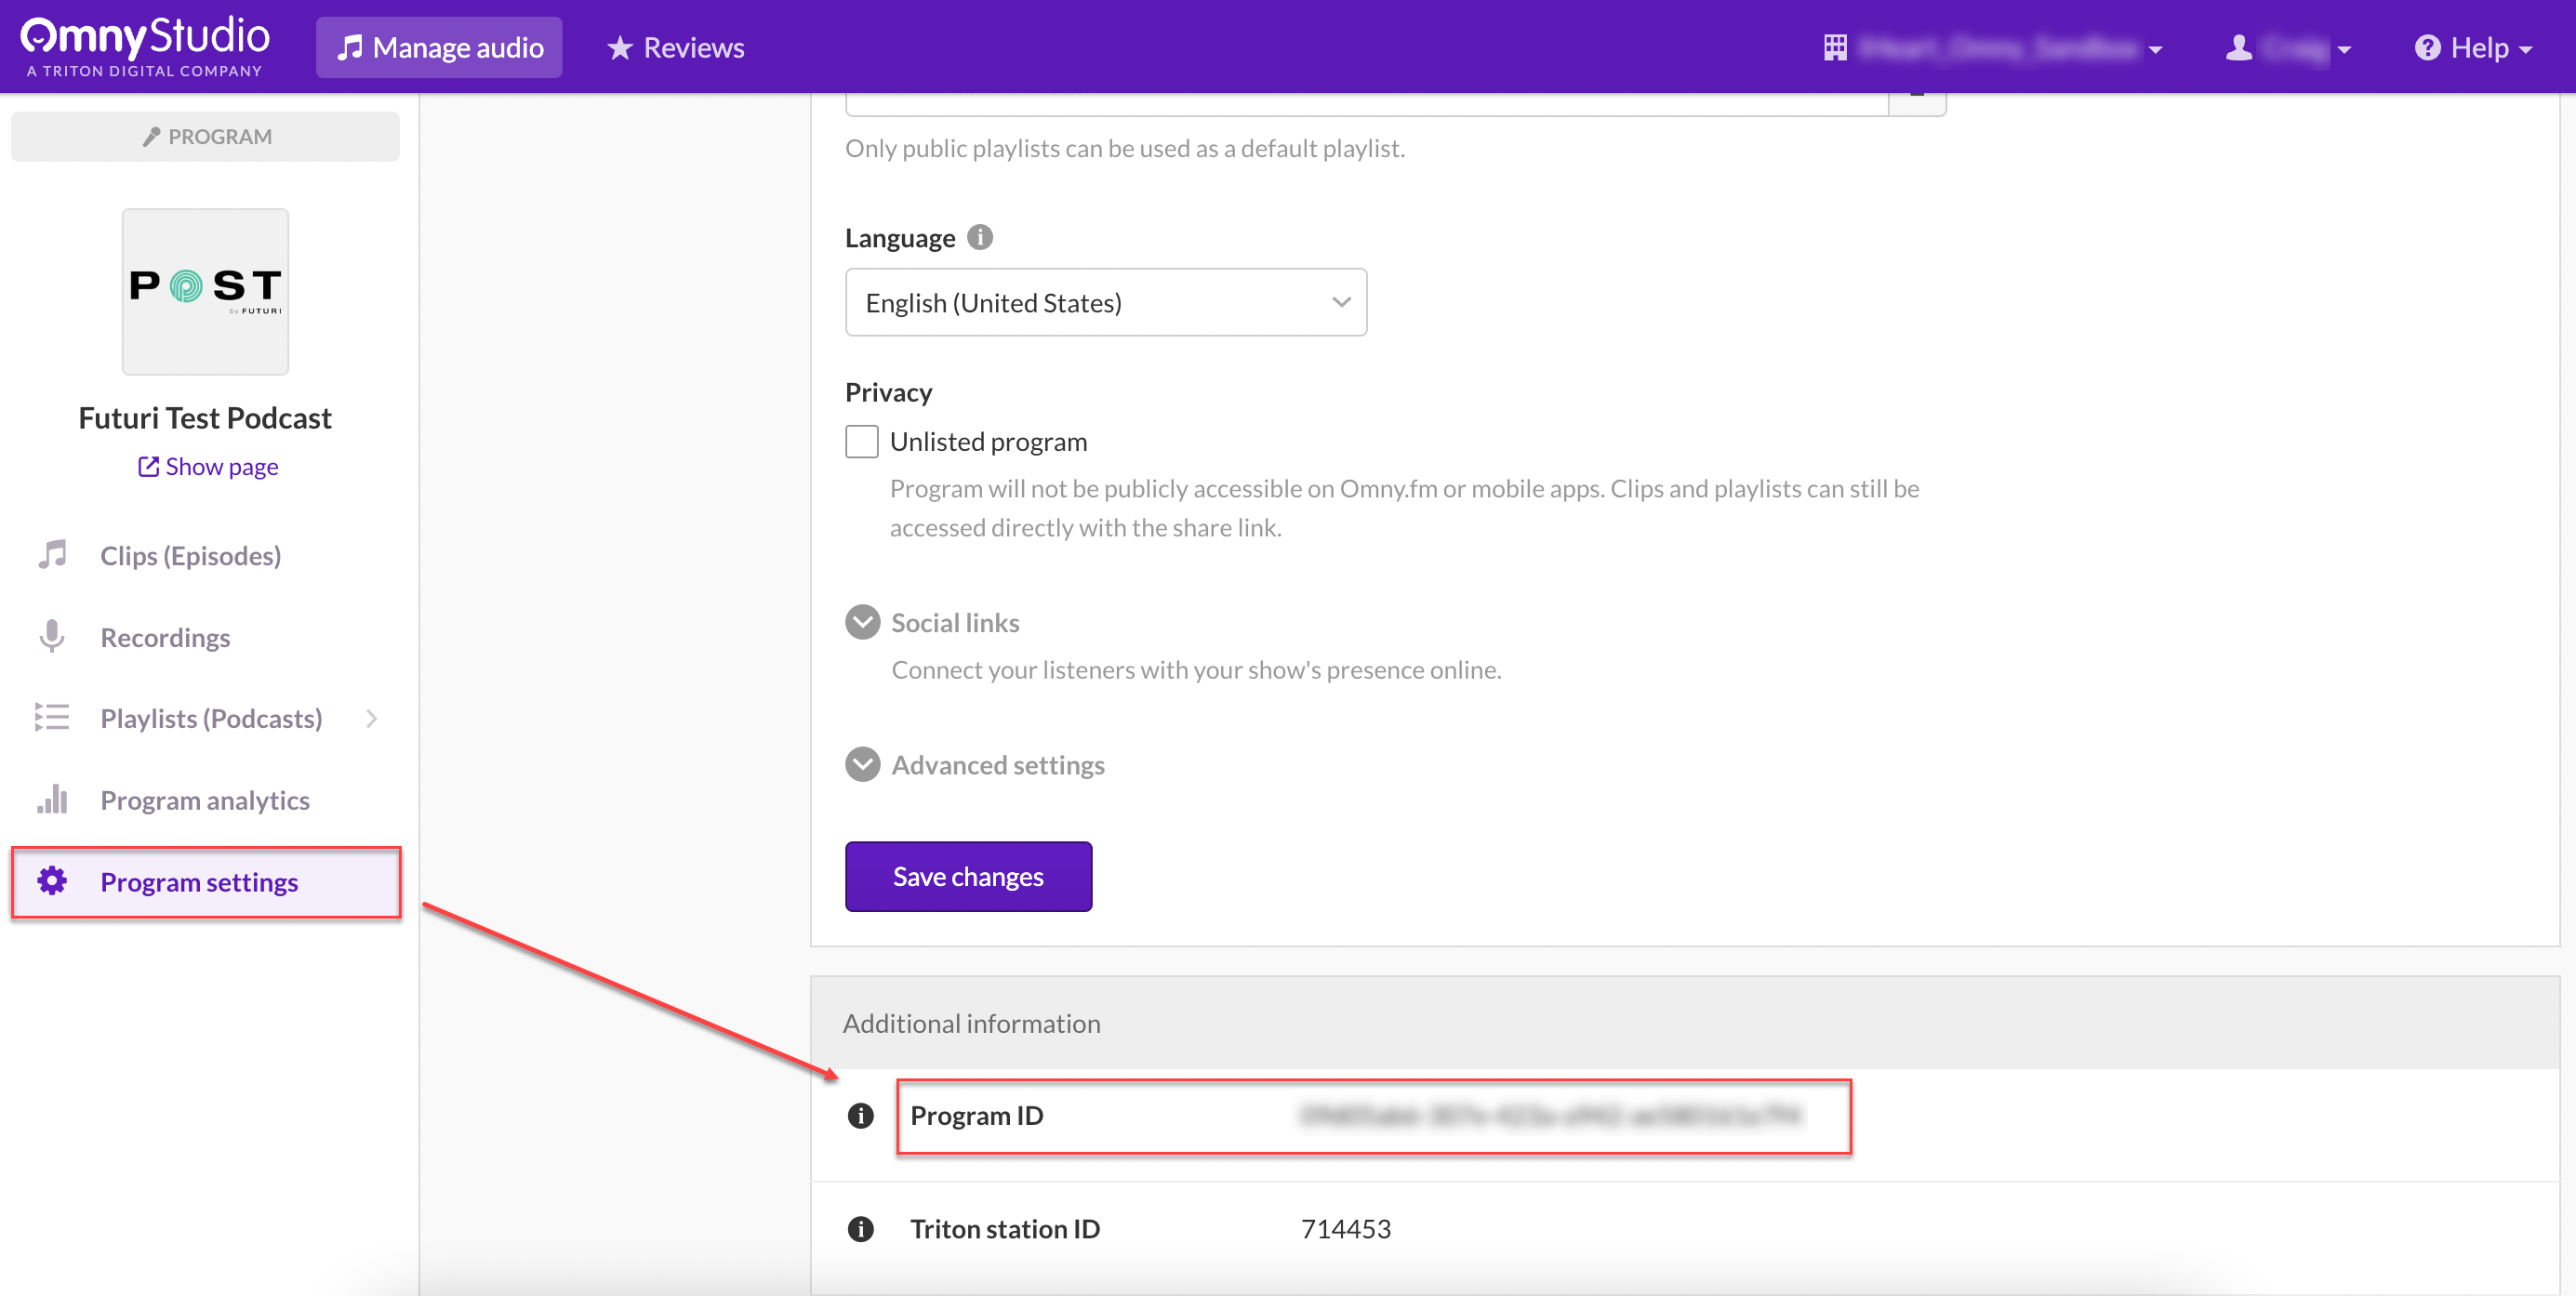Expand the Social links section
Screen dimensions: 2576x1296
coord(862,622)
